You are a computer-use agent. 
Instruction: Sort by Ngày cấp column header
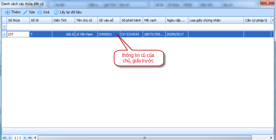177,20
